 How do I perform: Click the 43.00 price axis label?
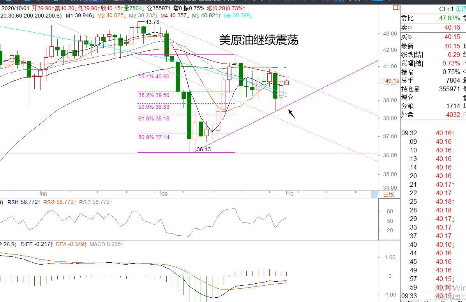point(390,34)
